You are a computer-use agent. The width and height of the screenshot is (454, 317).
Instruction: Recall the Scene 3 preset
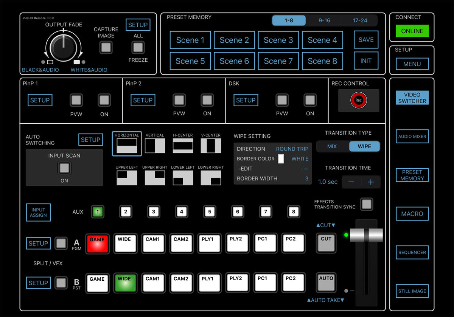coord(278,40)
